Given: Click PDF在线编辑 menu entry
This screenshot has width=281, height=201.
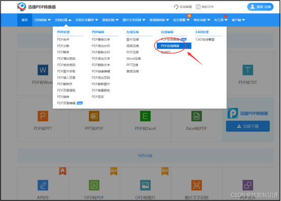Looking at the screenshot, I should point(170,40).
